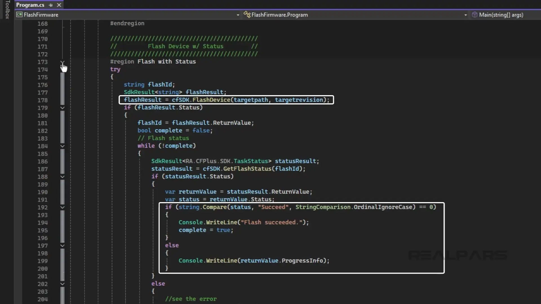Click 'var returnValue' declaration
This screenshot has height=304, width=541.
click(191, 192)
